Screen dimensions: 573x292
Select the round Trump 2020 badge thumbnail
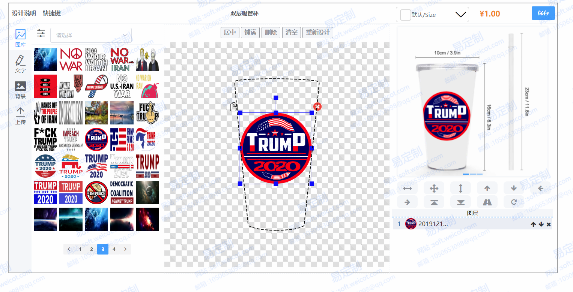coord(96,139)
